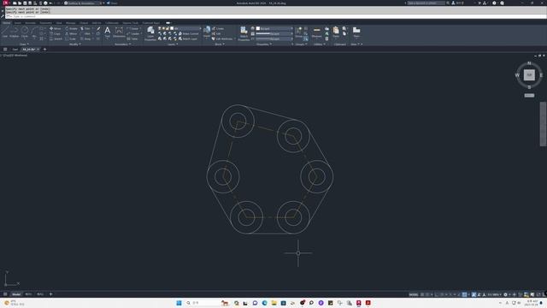Open Layer Properties manager

150,33
